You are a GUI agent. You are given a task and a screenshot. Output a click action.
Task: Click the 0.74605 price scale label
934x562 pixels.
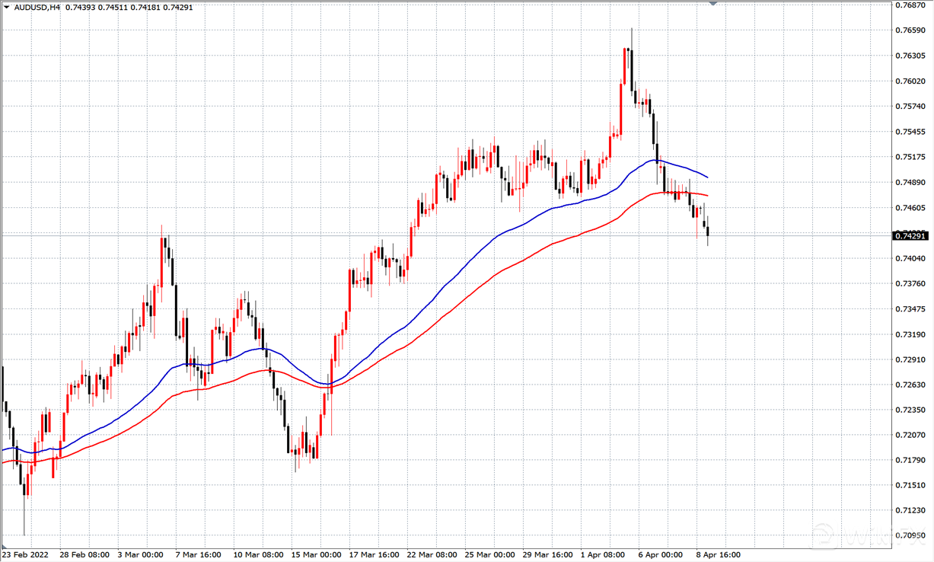pos(910,208)
